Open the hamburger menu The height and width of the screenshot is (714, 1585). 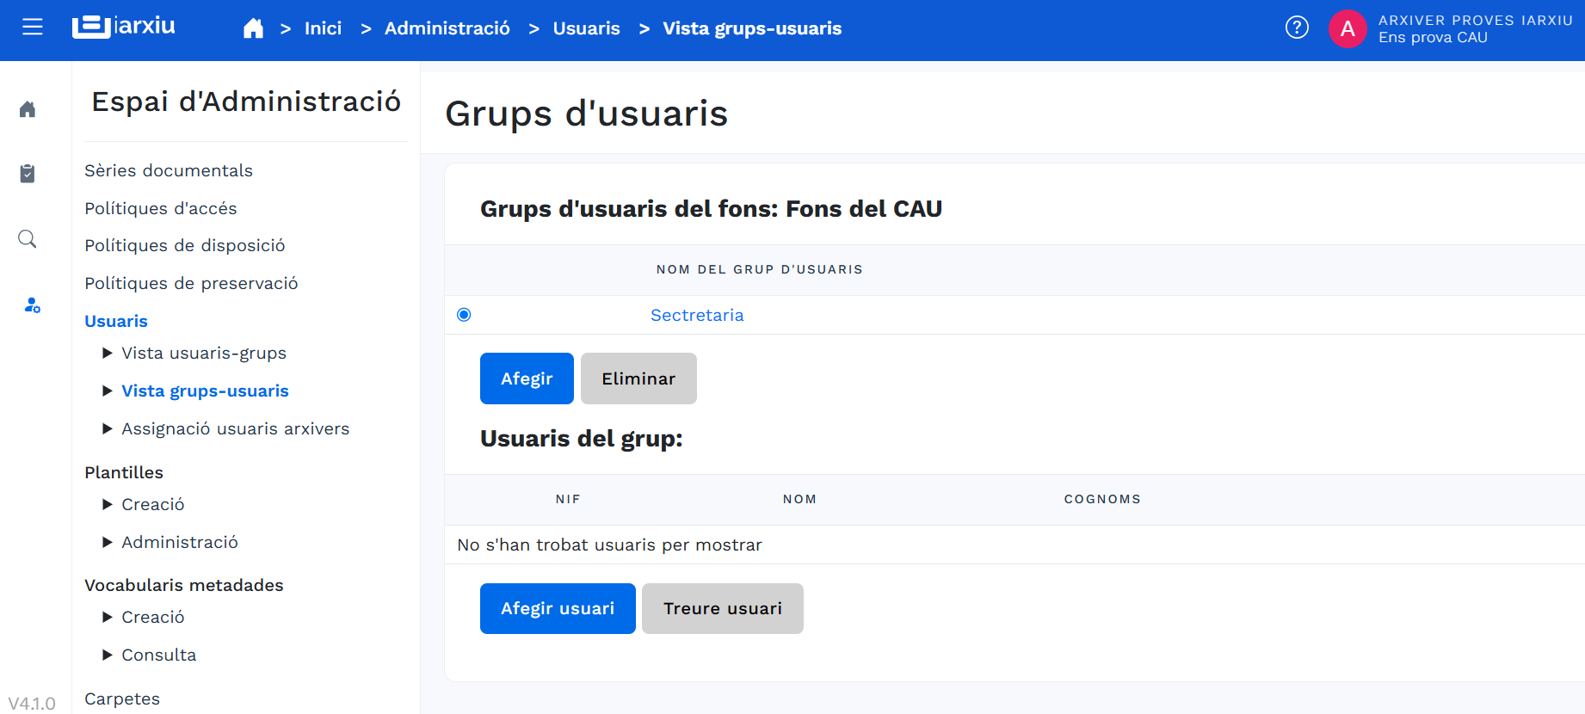[33, 28]
